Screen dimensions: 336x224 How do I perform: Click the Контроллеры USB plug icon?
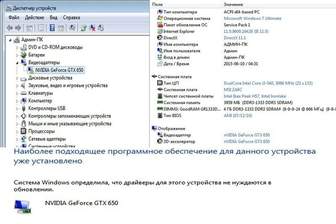tap(24, 108)
